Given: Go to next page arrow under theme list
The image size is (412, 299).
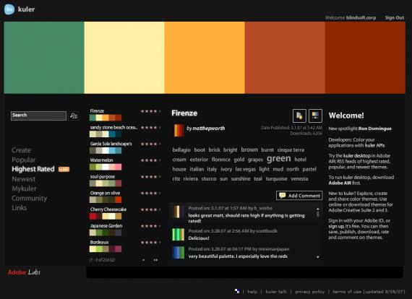Looking at the screenshot, I should pyautogui.click(x=143, y=260).
